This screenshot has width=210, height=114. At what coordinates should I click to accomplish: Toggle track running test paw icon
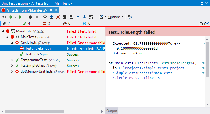[45, 17]
